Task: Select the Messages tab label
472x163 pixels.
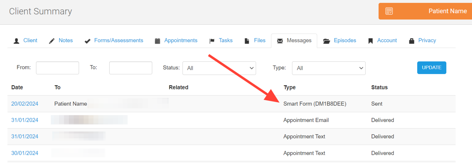Action: (299, 41)
